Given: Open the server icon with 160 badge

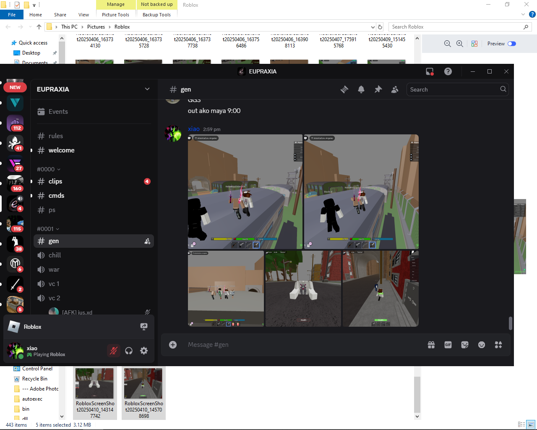Looking at the screenshot, I should click(15, 184).
